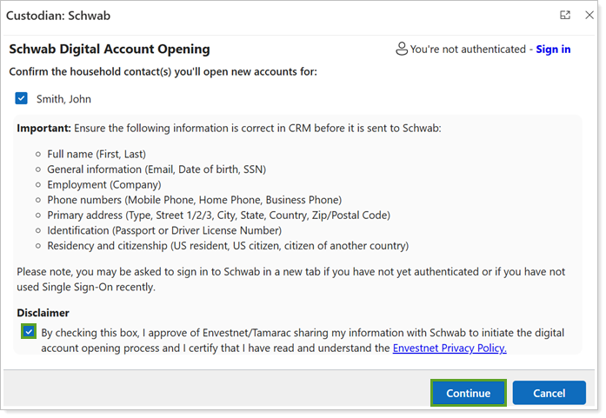606x418 pixels.
Task: Click the Cancel button
Action: tap(549, 393)
